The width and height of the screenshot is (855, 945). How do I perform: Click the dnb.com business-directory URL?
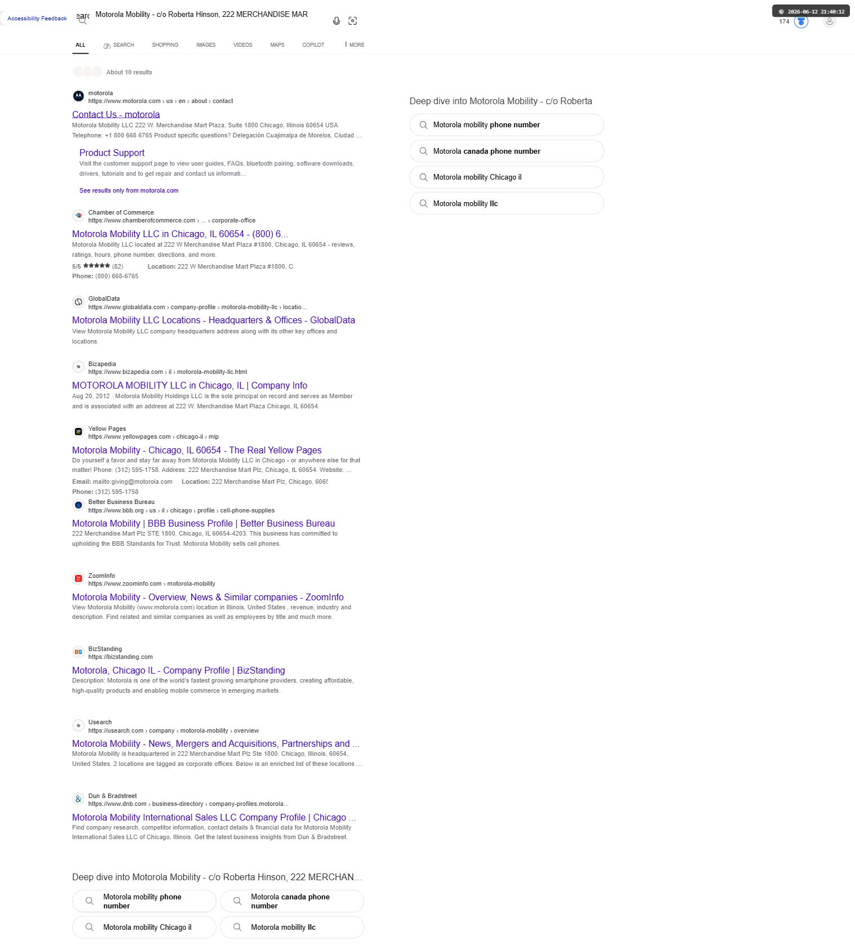click(189, 804)
